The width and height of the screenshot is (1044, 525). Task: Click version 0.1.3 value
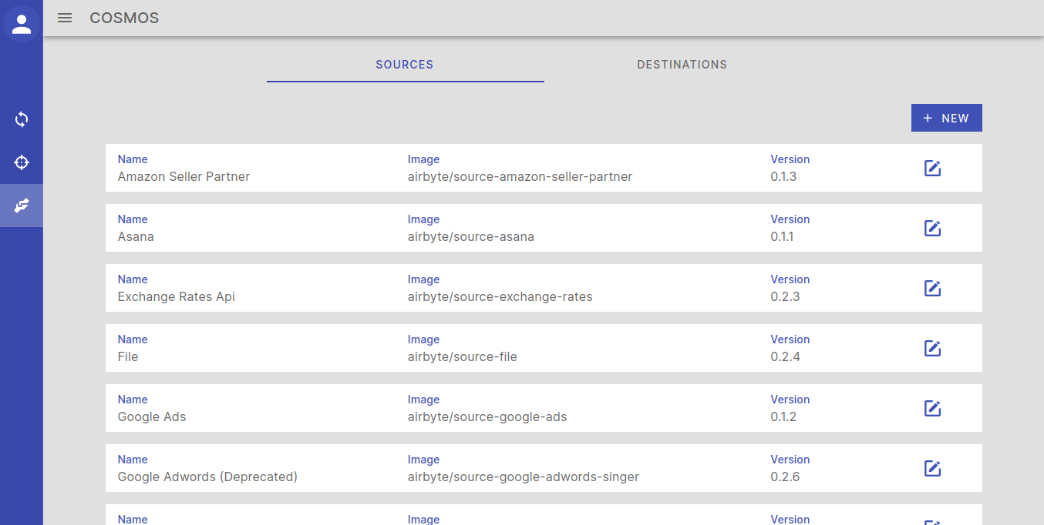783,176
